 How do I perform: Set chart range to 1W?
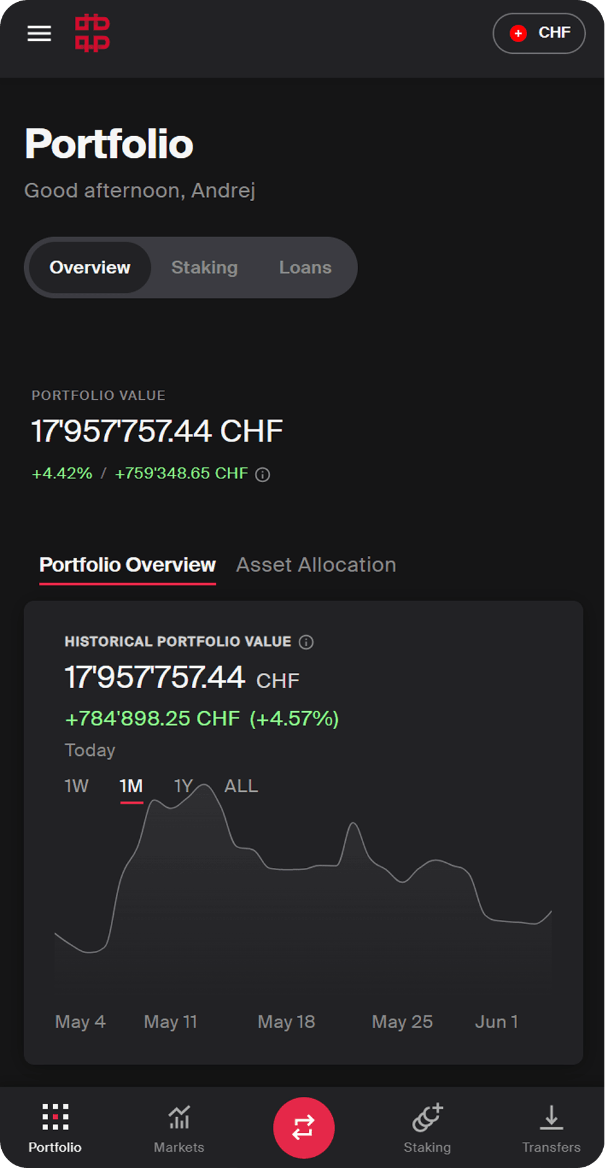coord(77,786)
